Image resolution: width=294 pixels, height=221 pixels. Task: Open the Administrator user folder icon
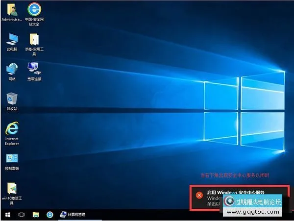[11, 11]
